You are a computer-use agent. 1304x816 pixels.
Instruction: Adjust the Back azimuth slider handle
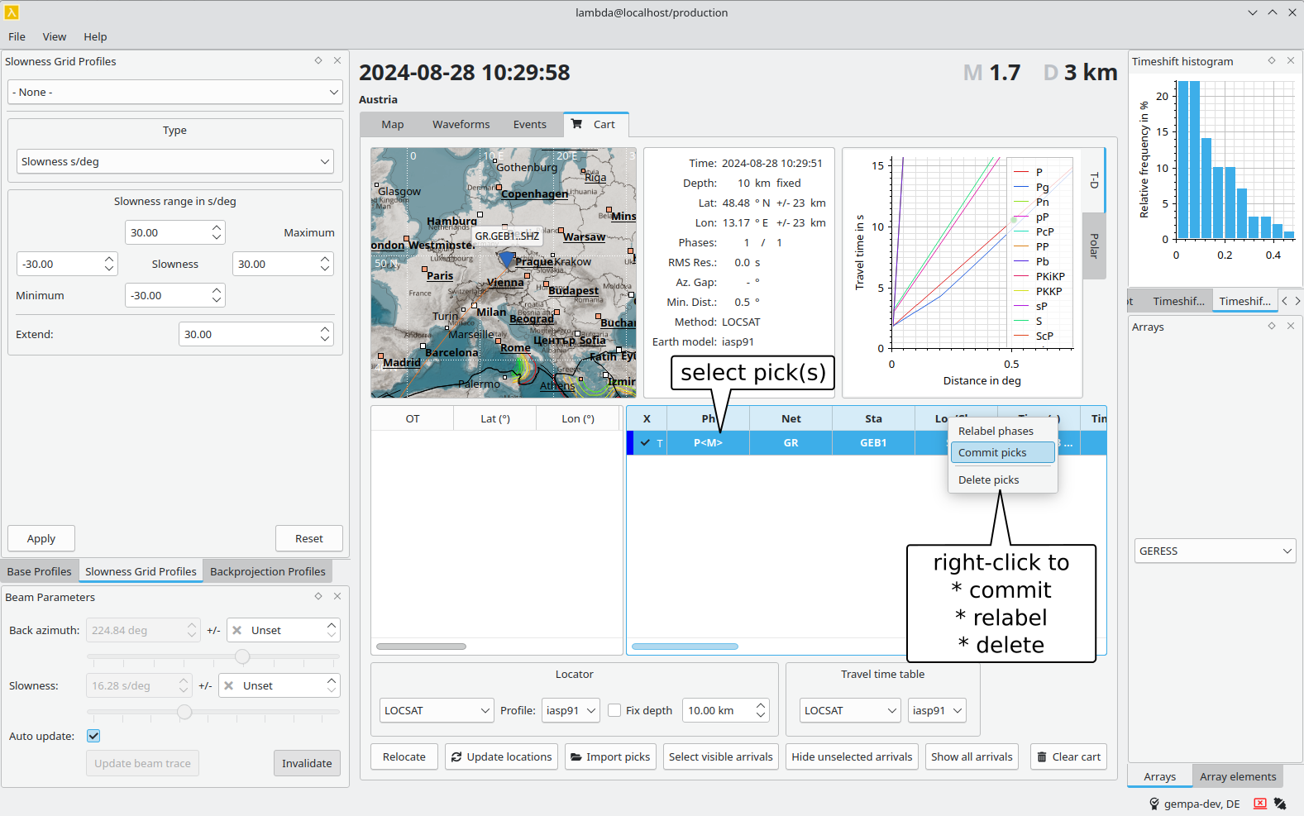(242, 656)
